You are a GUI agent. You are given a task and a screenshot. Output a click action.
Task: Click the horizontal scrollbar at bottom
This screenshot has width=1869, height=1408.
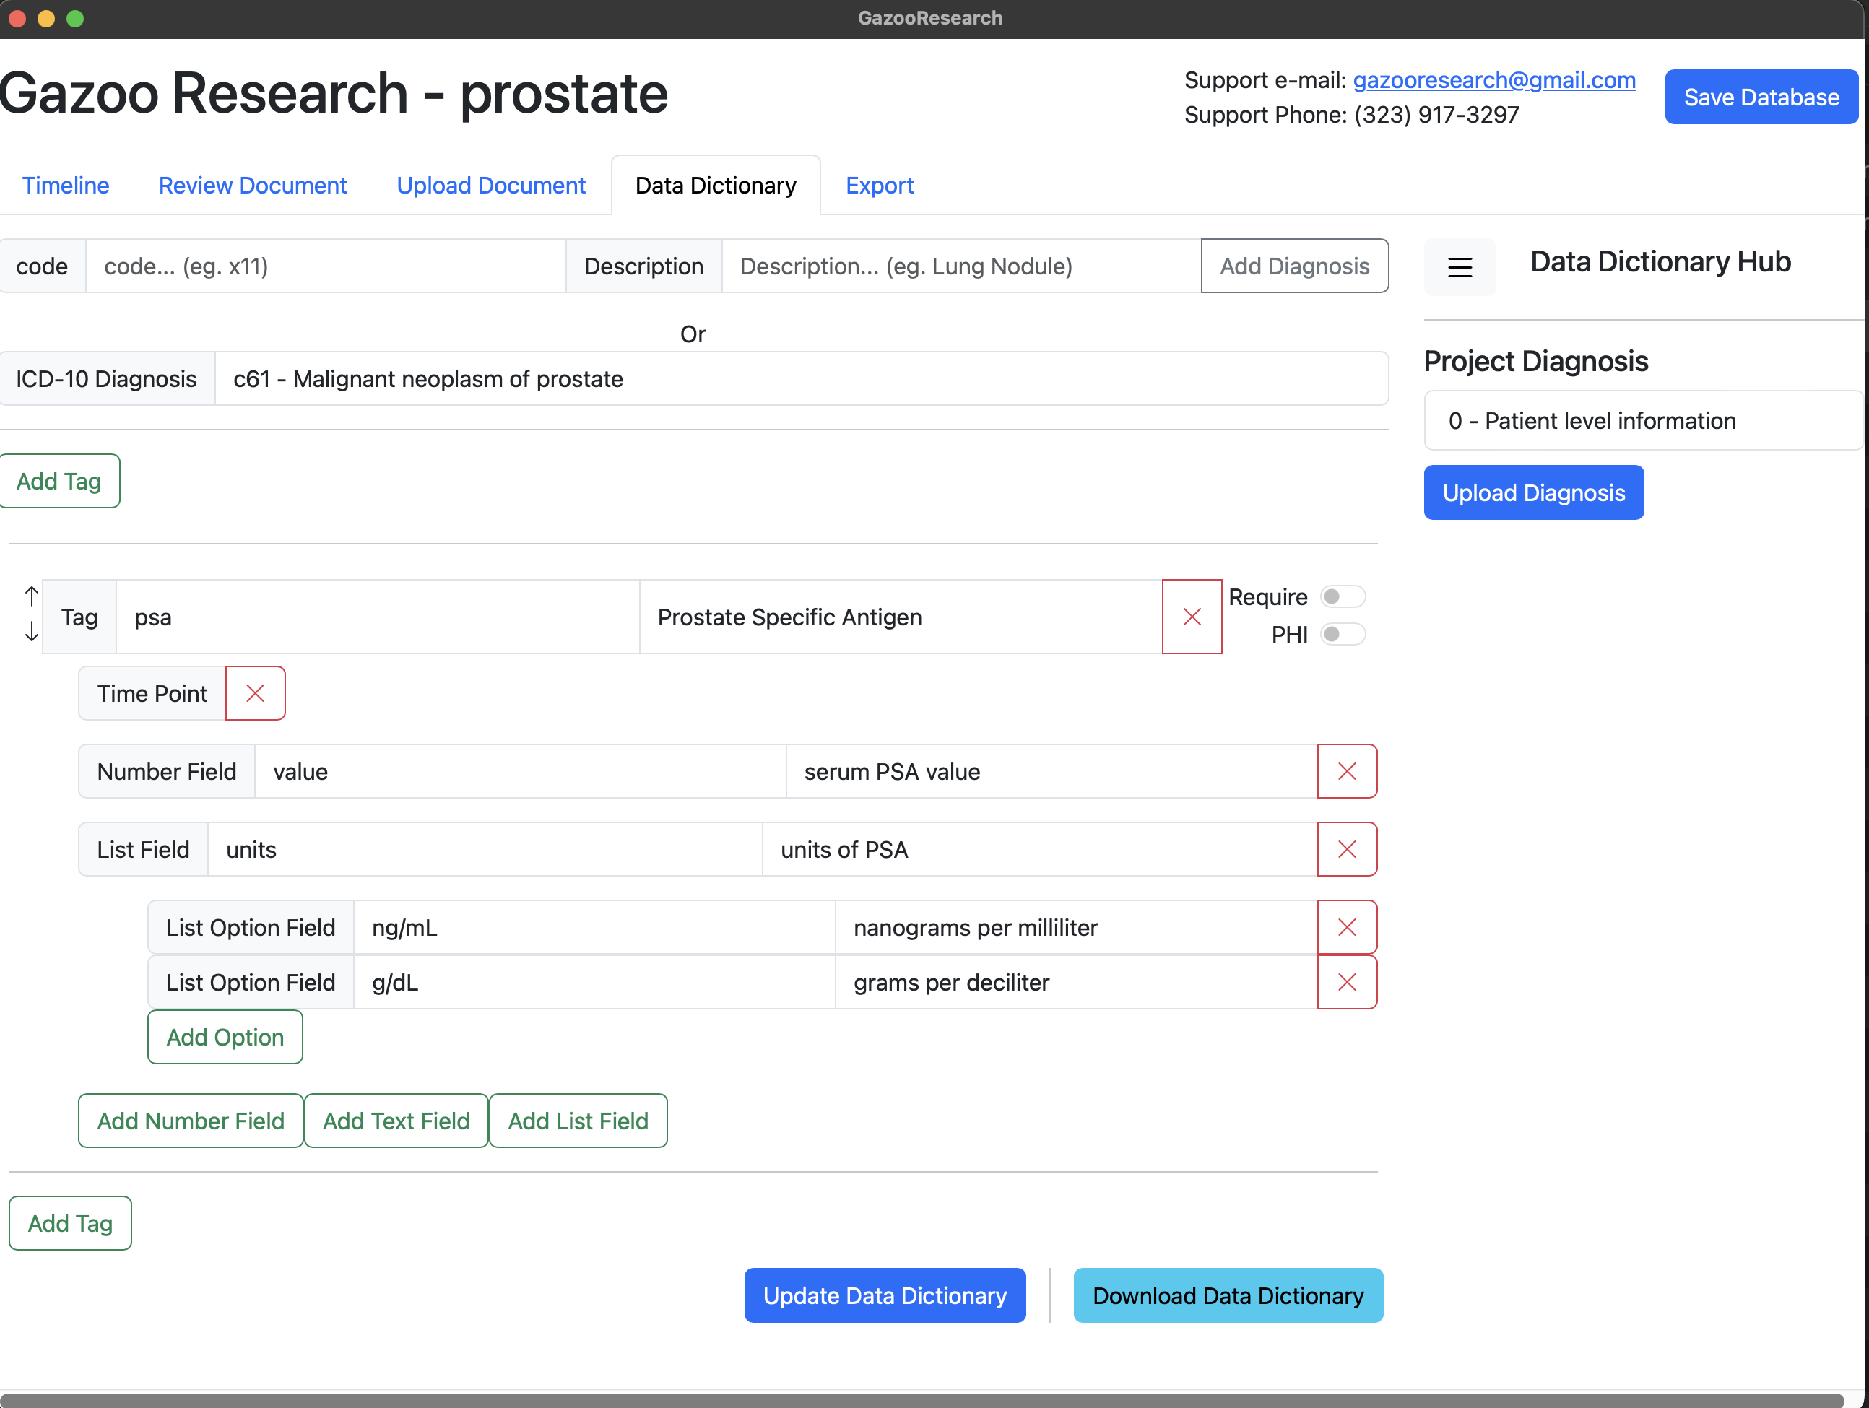[x=921, y=1399]
